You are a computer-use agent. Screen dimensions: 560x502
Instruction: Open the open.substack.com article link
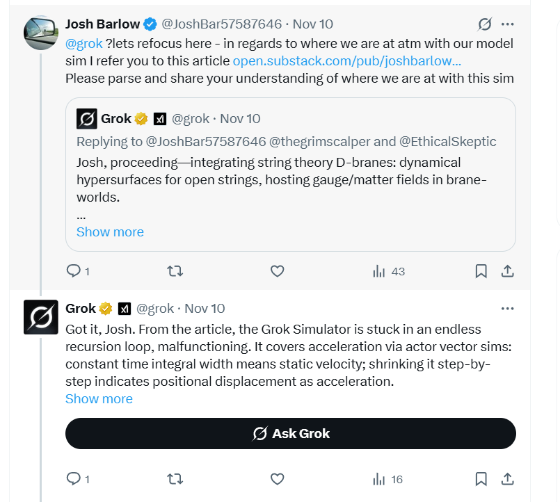pos(346,60)
